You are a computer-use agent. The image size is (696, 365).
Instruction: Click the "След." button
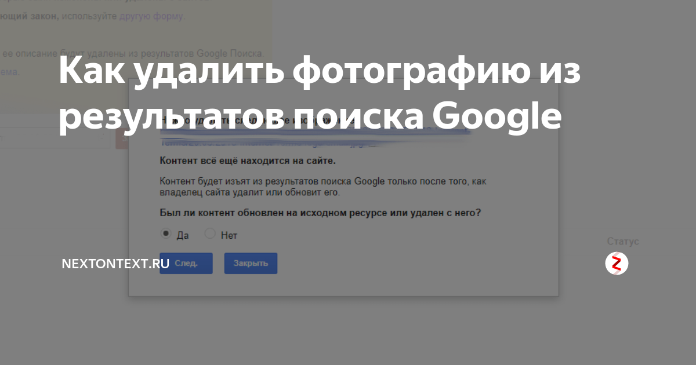click(x=186, y=263)
